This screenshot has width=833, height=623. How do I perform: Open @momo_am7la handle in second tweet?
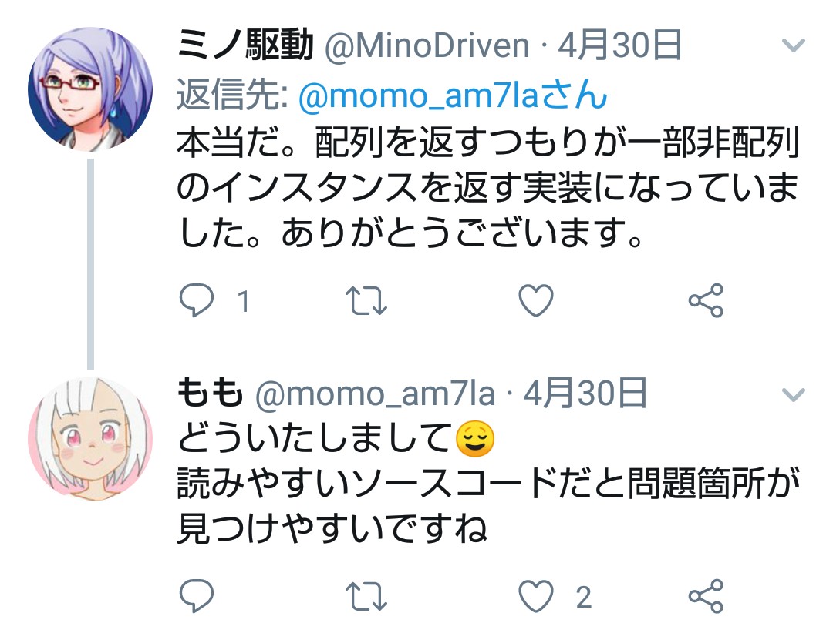(375, 394)
